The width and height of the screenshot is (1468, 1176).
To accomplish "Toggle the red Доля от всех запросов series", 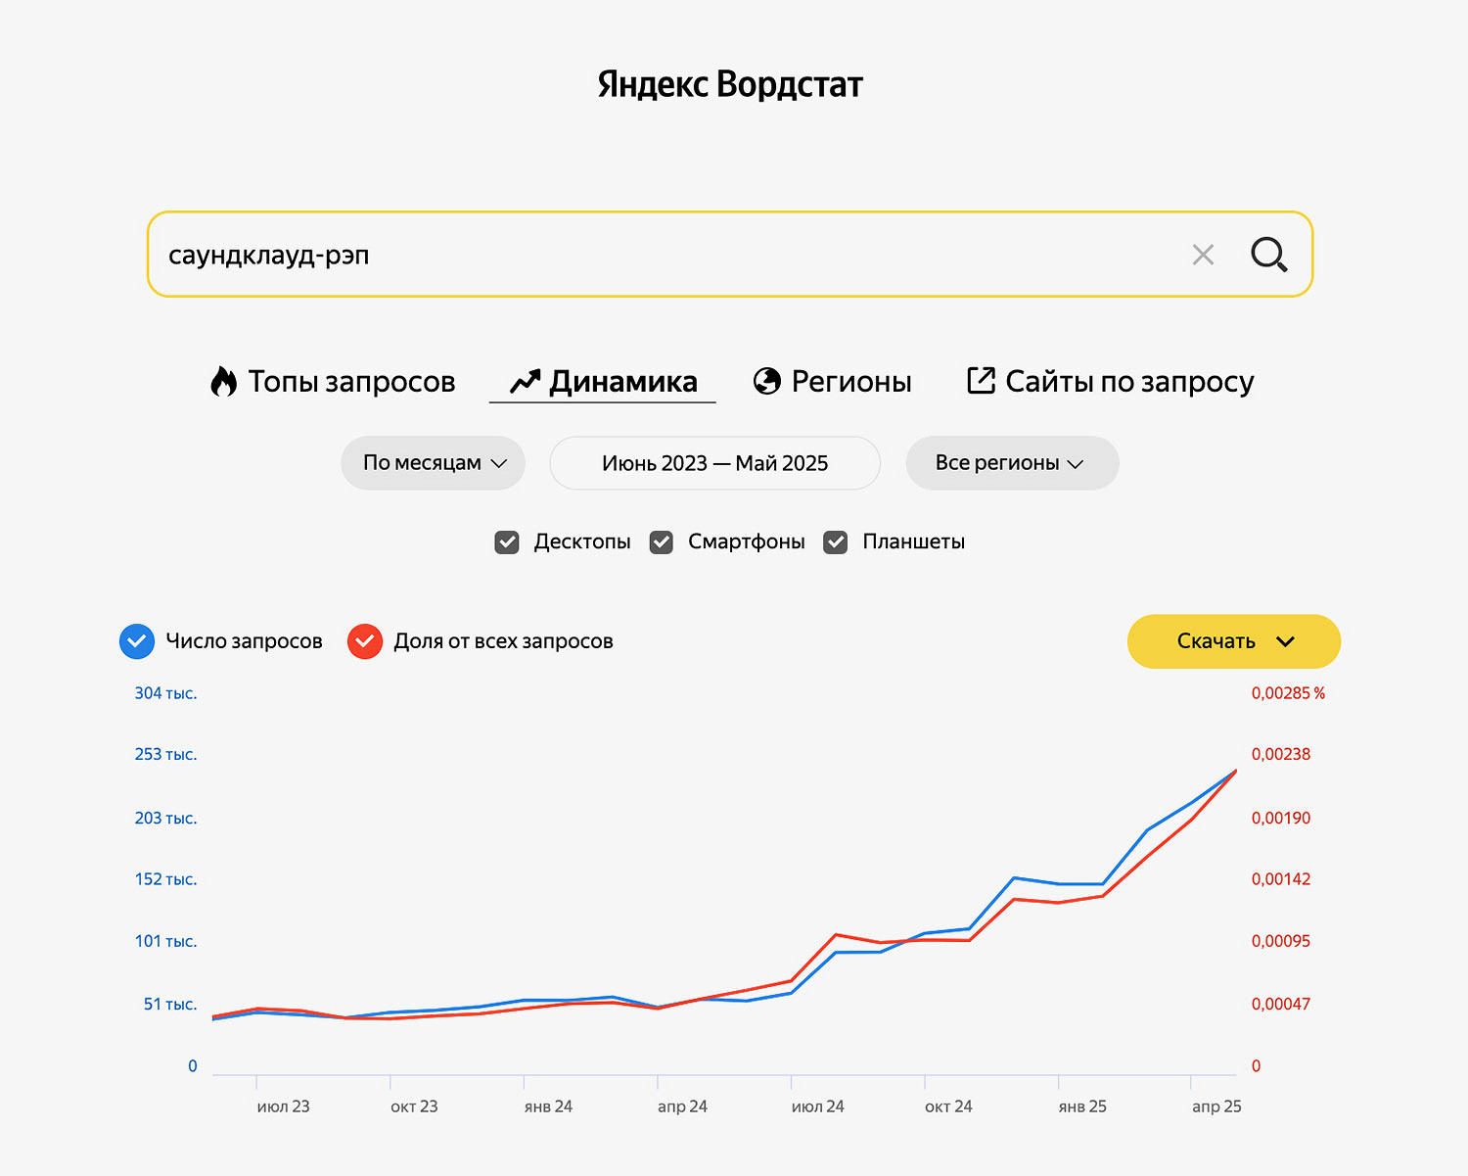I will [365, 641].
